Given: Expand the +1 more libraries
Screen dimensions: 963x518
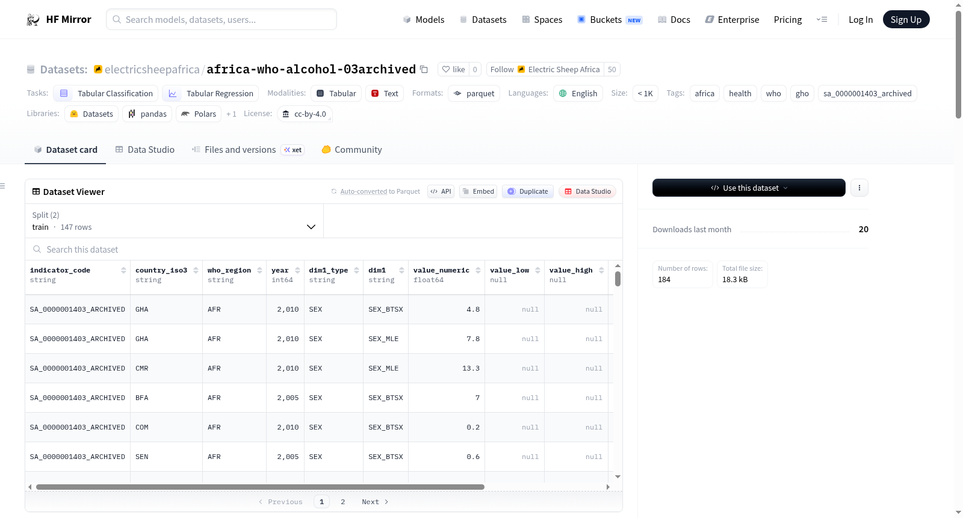Looking at the screenshot, I should click(231, 114).
